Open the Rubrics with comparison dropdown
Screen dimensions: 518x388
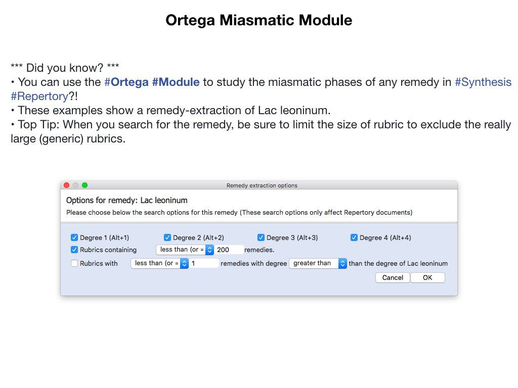160,263
